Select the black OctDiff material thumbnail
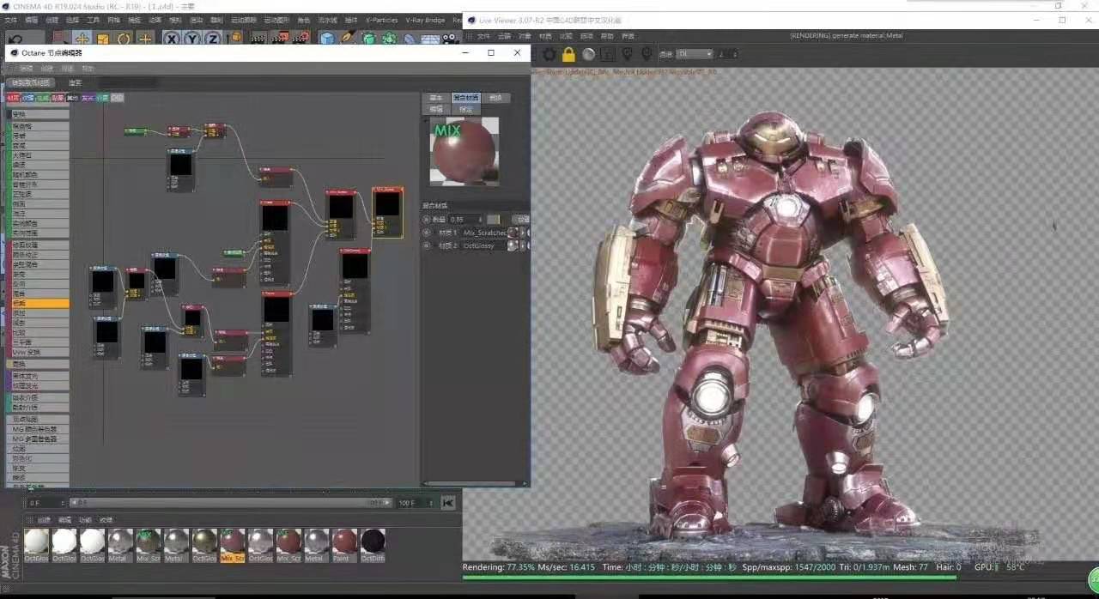This screenshot has height=599, width=1099. tap(373, 544)
